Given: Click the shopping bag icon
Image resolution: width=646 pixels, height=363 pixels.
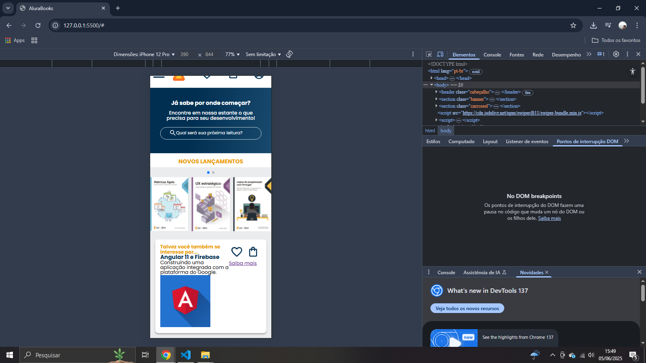Looking at the screenshot, I should point(253,252).
